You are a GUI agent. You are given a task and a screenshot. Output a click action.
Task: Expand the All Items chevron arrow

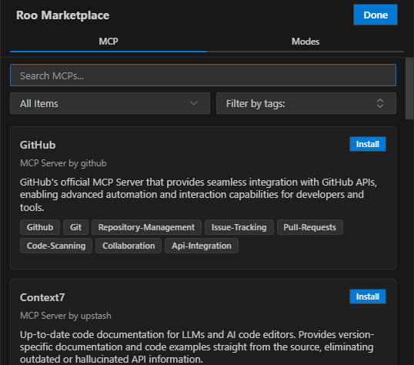194,103
